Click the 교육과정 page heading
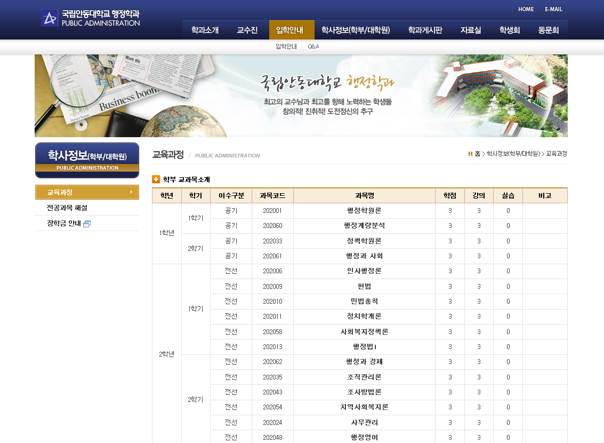The width and height of the screenshot is (604, 443). tap(168, 155)
